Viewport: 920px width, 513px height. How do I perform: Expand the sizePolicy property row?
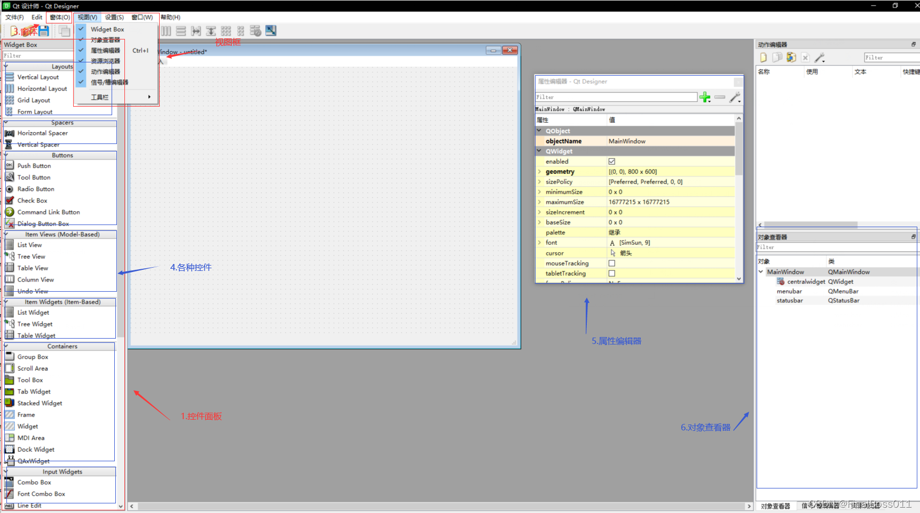click(x=540, y=182)
